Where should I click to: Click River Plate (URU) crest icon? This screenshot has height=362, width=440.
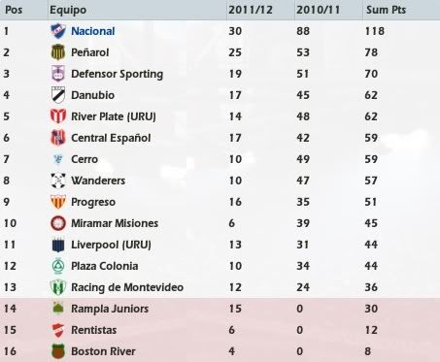58,116
